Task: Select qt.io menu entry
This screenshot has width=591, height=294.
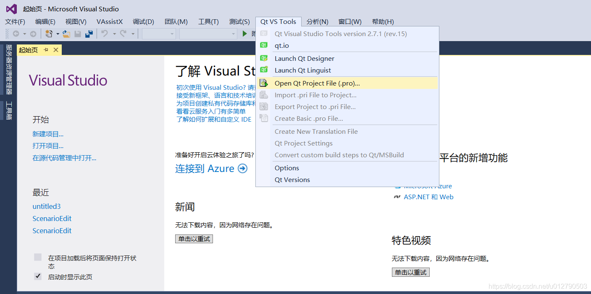Action: click(x=347, y=45)
